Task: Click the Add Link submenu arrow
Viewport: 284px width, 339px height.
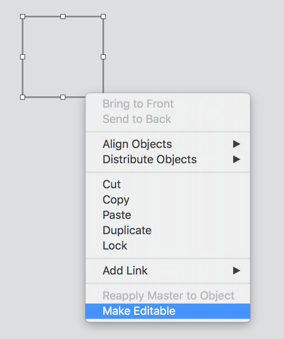Action: tap(236, 270)
